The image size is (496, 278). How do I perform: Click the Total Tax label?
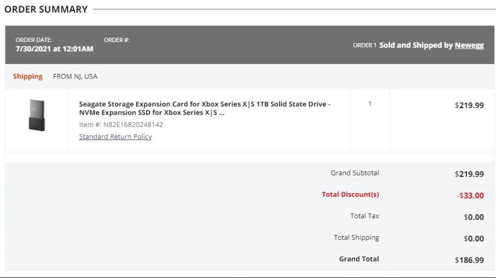(x=364, y=216)
